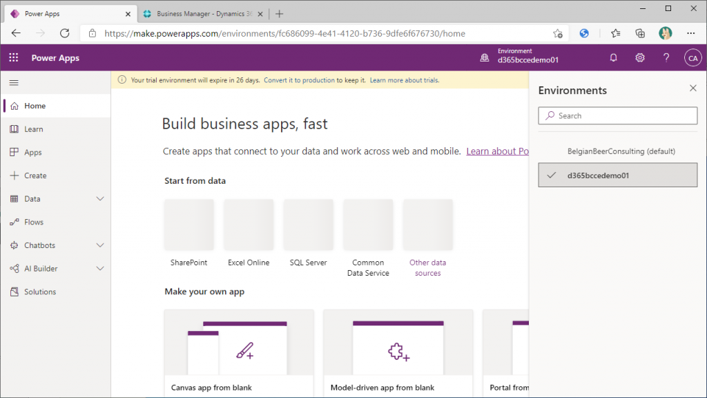Select the d365bccedemo01 environment
The image size is (707, 398).
click(x=618, y=175)
